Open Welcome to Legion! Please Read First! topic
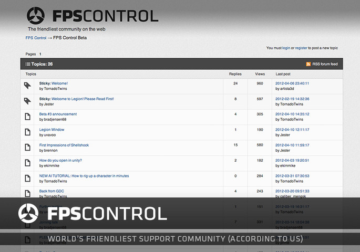 point(83,99)
